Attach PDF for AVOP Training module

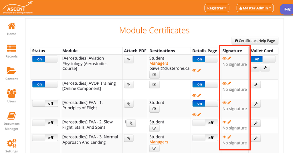coord(129,85)
